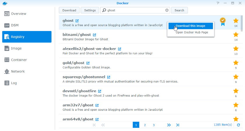Open the Overview section

pos(27,14)
